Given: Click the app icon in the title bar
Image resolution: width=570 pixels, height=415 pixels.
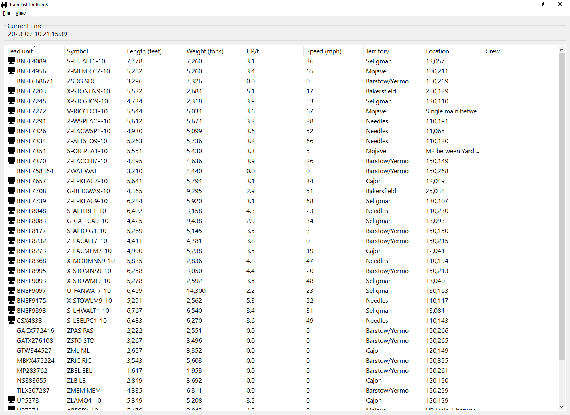Looking at the screenshot, I should coord(4,4).
